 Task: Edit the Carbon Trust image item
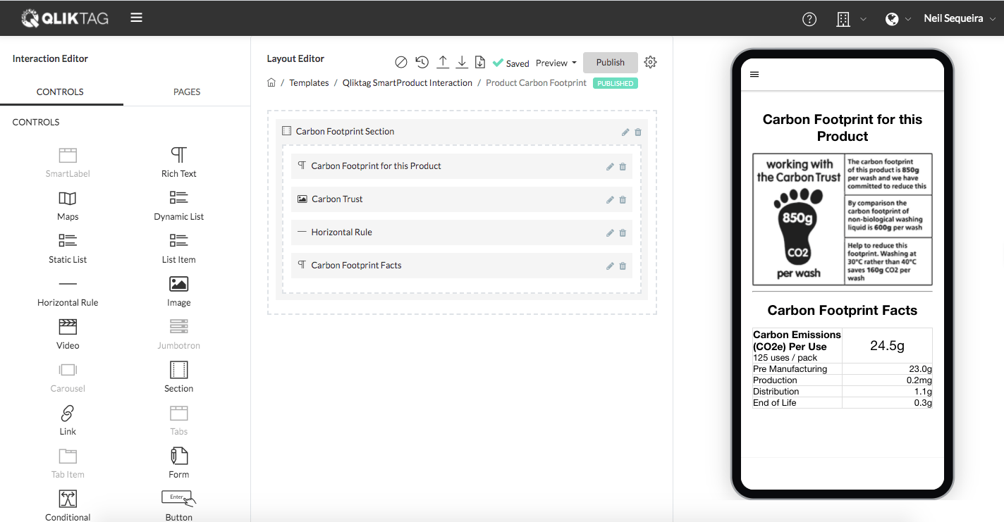610,199
